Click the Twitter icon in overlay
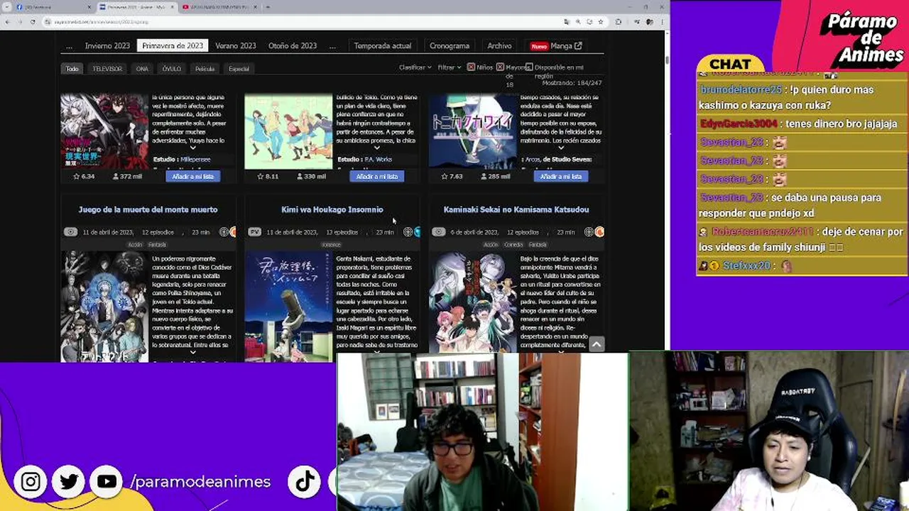Screen dimensions: 909x511 69,482
